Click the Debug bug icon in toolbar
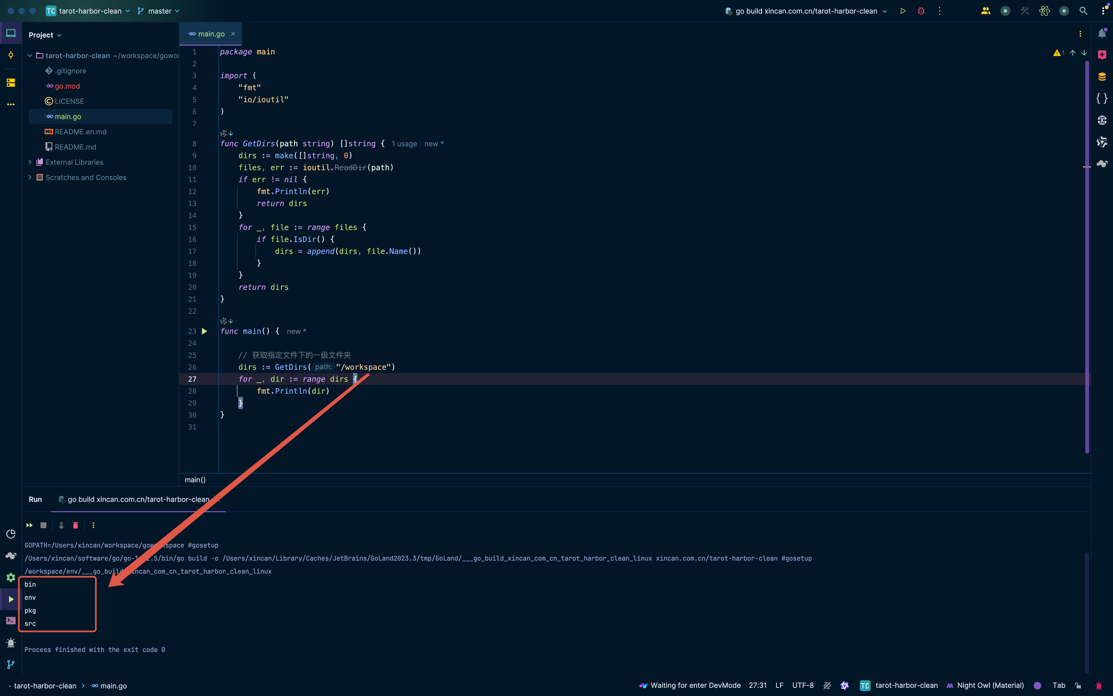The image size is (1113, 696). pos(921,11)
